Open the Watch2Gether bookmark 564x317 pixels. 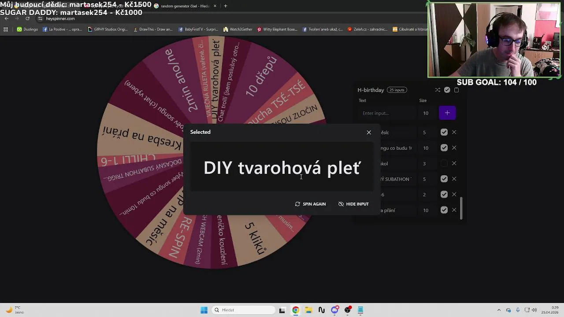[x=238, y=29]
